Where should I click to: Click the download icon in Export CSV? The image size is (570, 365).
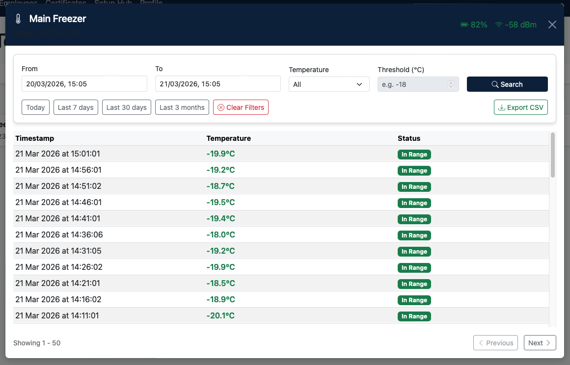coord(502,107)
